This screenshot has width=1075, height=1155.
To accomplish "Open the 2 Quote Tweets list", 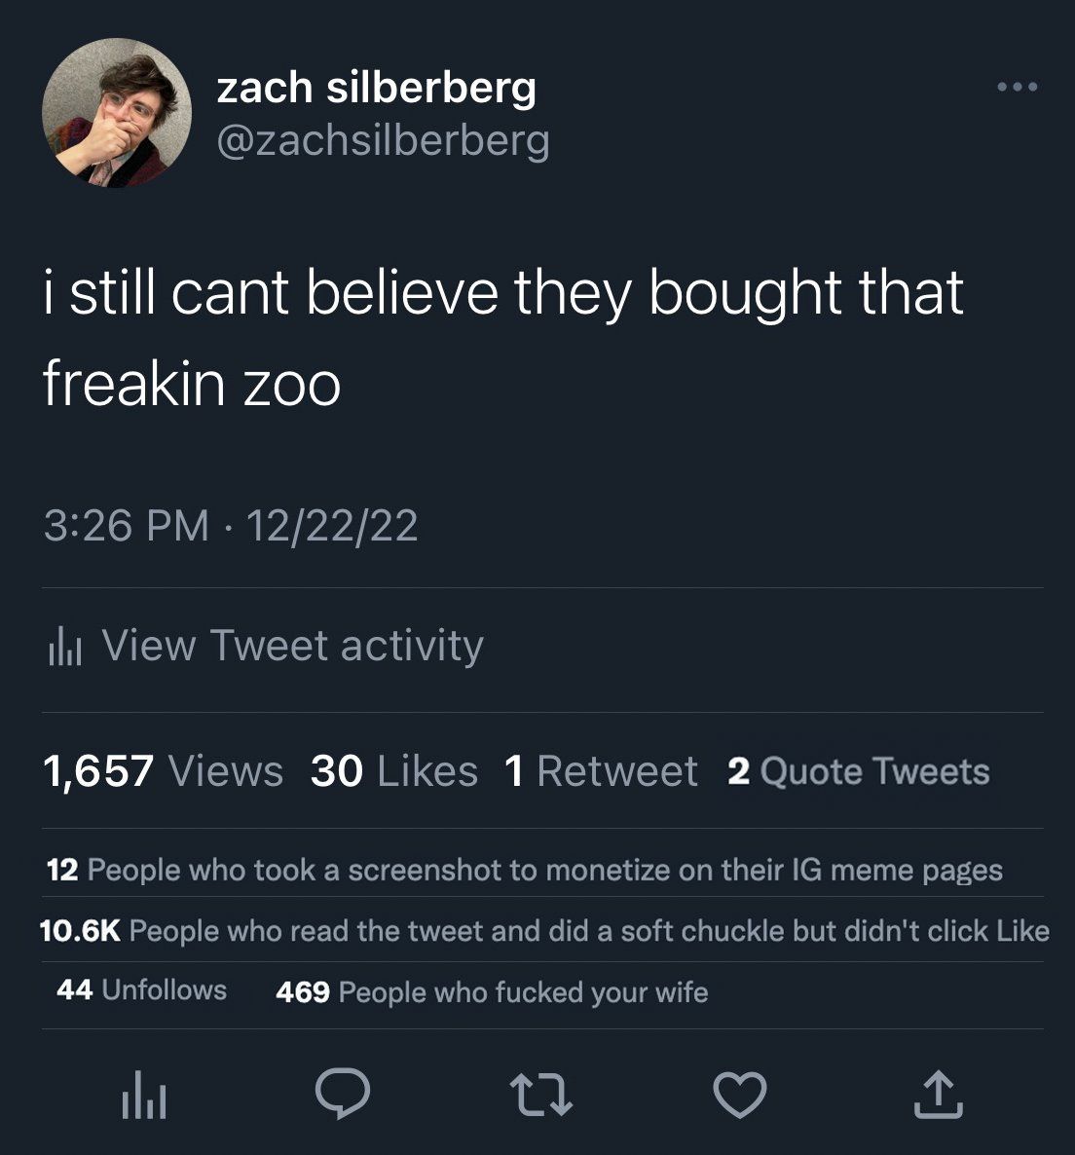I will coord(859,771).
